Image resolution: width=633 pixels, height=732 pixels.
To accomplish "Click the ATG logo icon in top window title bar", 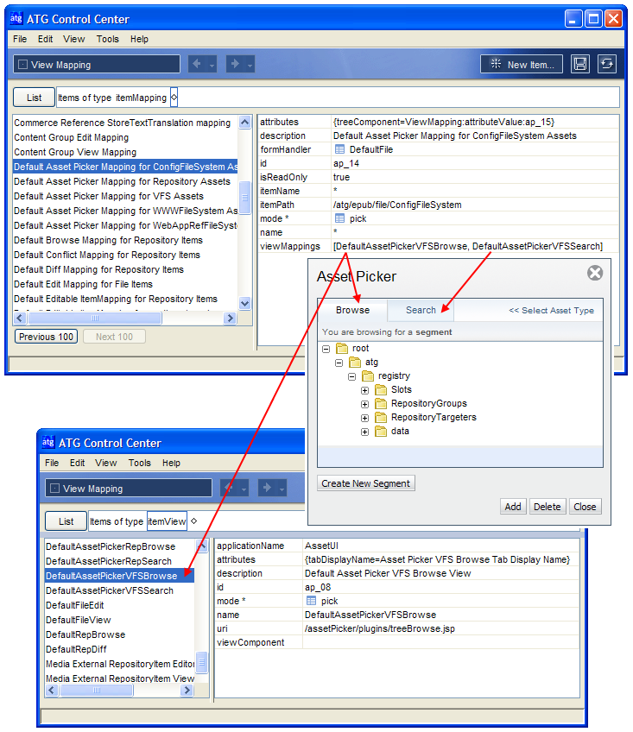I will [16, 19].
